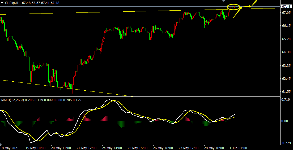Click the 0.00 MACD zero level label

[x=285, y=121]
